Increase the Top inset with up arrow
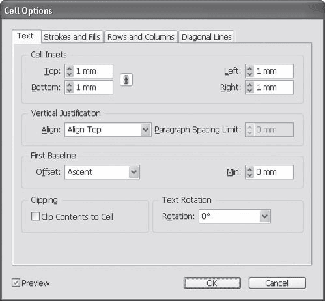The image size is (325, 301). pos(69,68)
